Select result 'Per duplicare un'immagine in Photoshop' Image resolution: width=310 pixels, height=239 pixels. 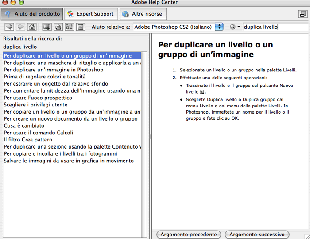tap(72, 70)
